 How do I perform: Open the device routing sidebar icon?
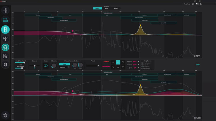[5, 20]
